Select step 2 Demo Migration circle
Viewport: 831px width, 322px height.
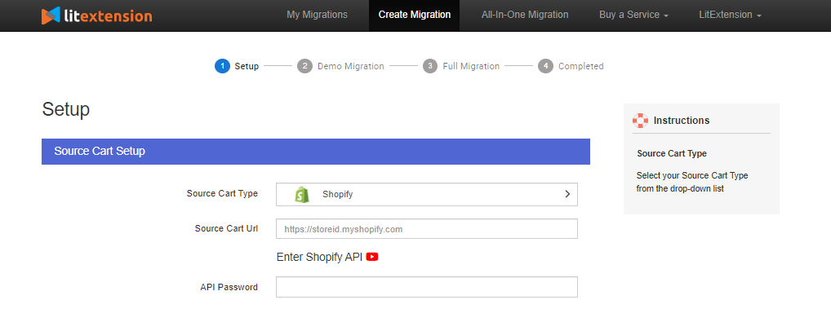[x=304, y=66]
